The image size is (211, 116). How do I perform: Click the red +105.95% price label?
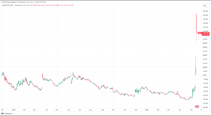206,33
